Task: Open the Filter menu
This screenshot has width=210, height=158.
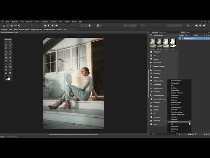Action: (x=61, y=22)
